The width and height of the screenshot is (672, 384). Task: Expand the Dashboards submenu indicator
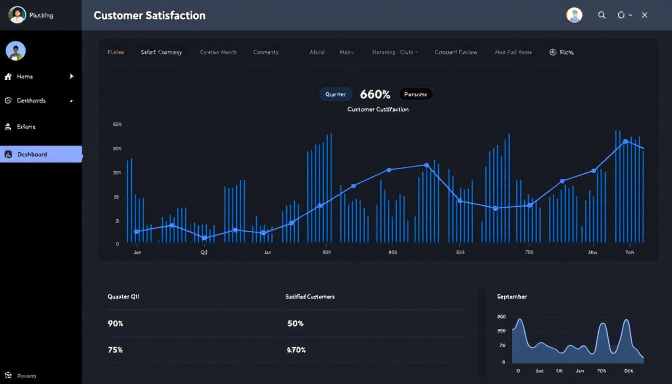71,101
